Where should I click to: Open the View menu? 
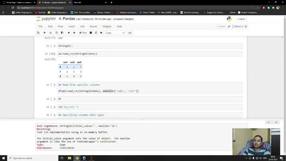pyautogui.click(x=60, y=26)
